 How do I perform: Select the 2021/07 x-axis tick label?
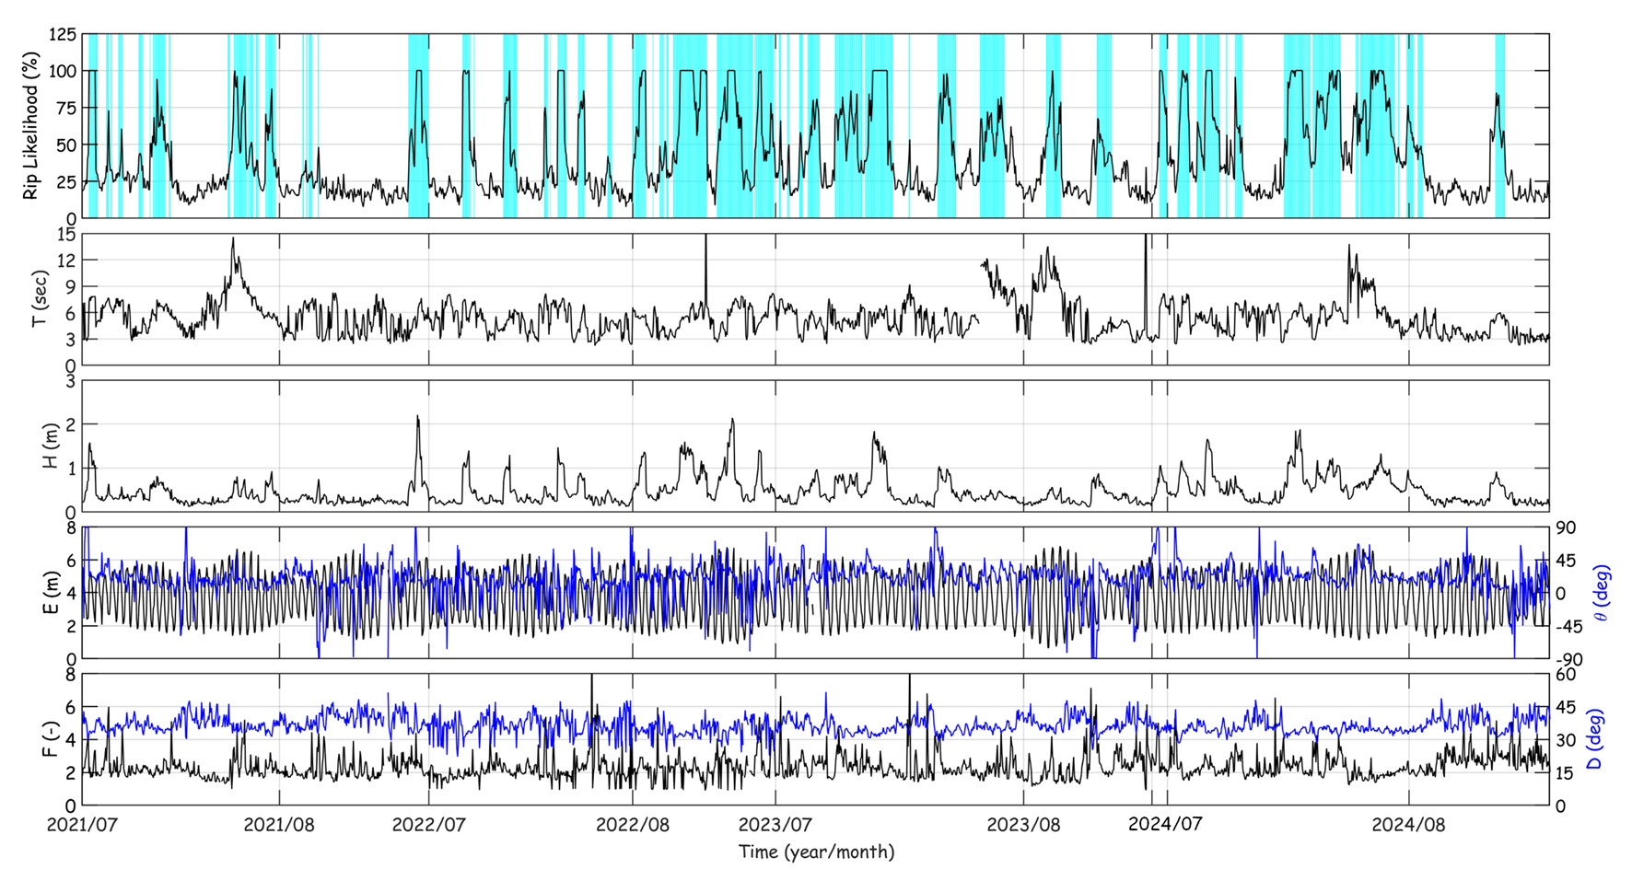(x=82, y=825)
